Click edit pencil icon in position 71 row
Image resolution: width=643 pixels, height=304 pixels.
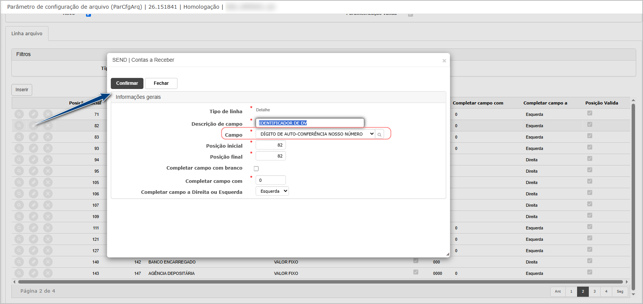34,114
